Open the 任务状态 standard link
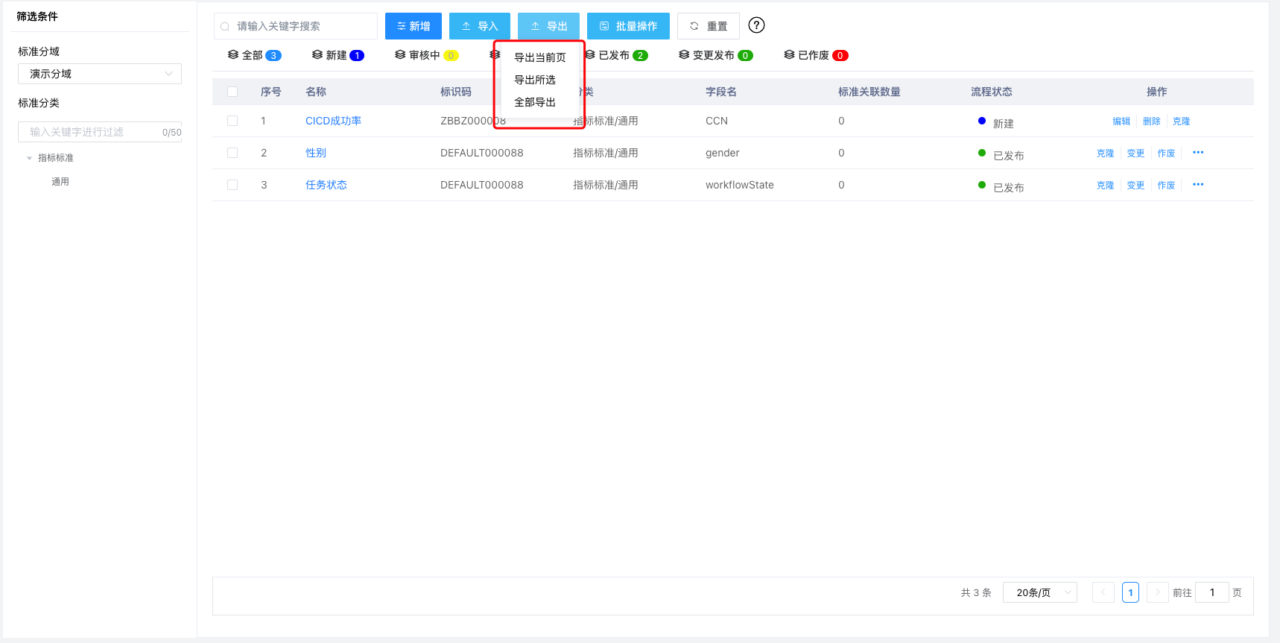This screenshot has width=1280, height=643. coord(326,185)
